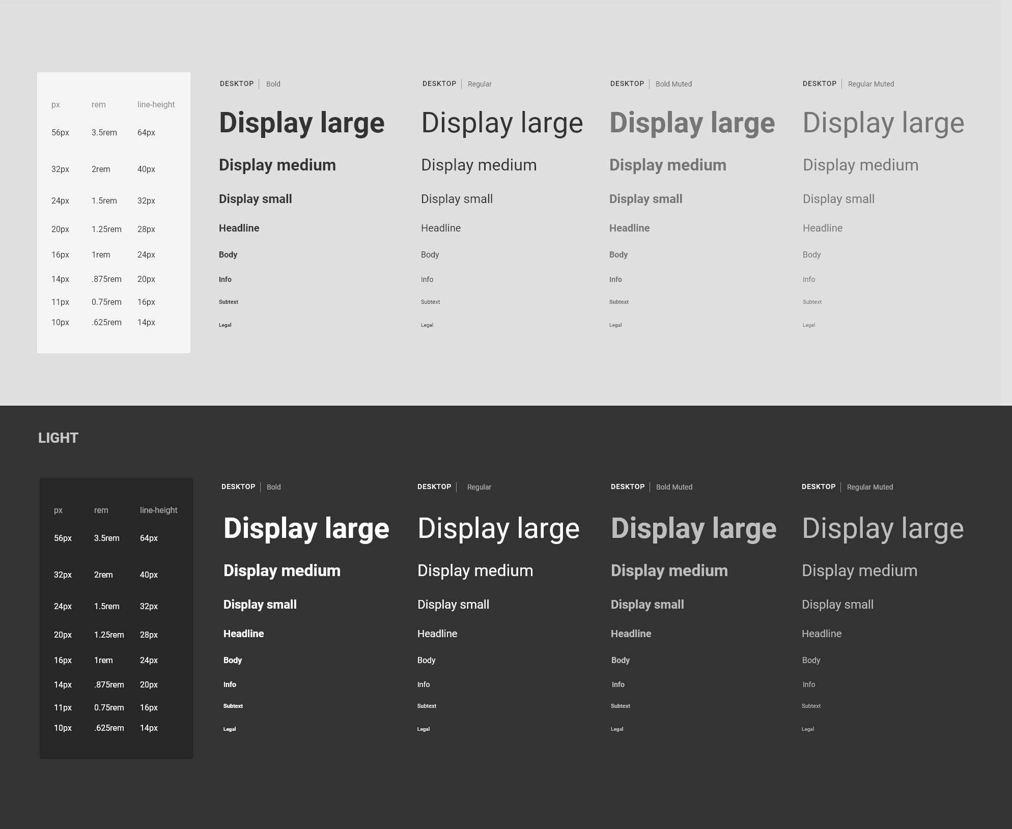Click the bold white 'Display large' on dark background

(x=306, y=529)
